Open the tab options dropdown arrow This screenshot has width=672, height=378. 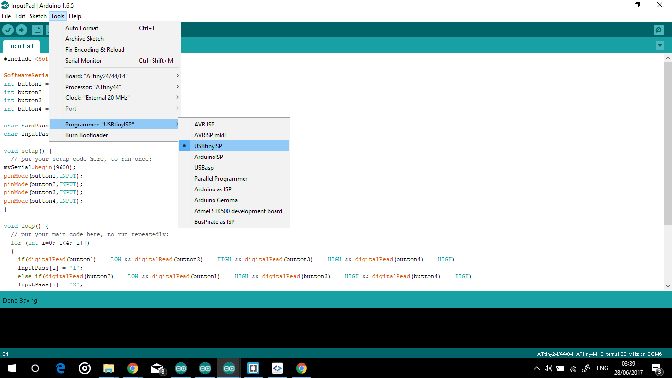tap(660, 46)
